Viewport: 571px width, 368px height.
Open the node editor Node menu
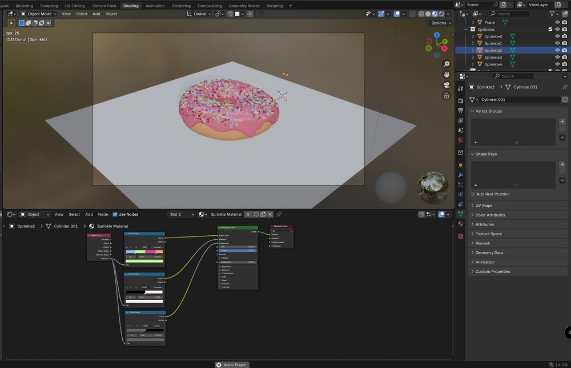(x=103, y=214)
